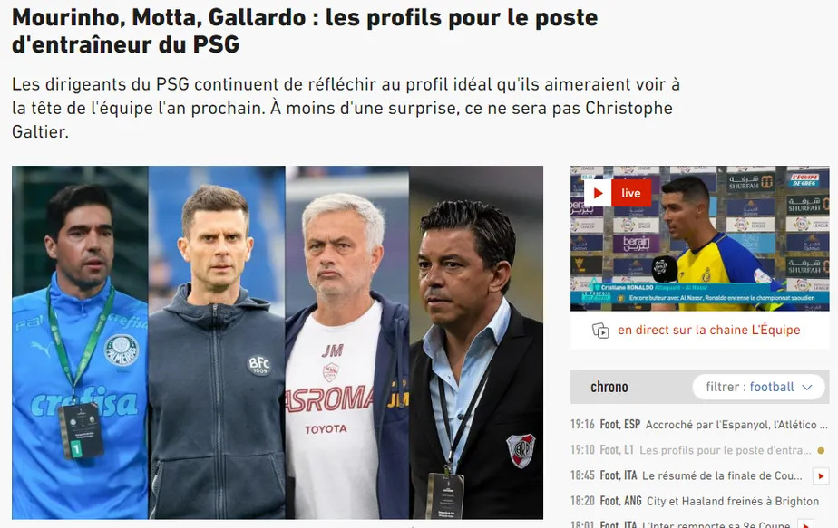Open 'Les profils pour le poste d'entra...' item
This screenshot has height=528, width=838.
pyautogui.click(x=725, y=451)
